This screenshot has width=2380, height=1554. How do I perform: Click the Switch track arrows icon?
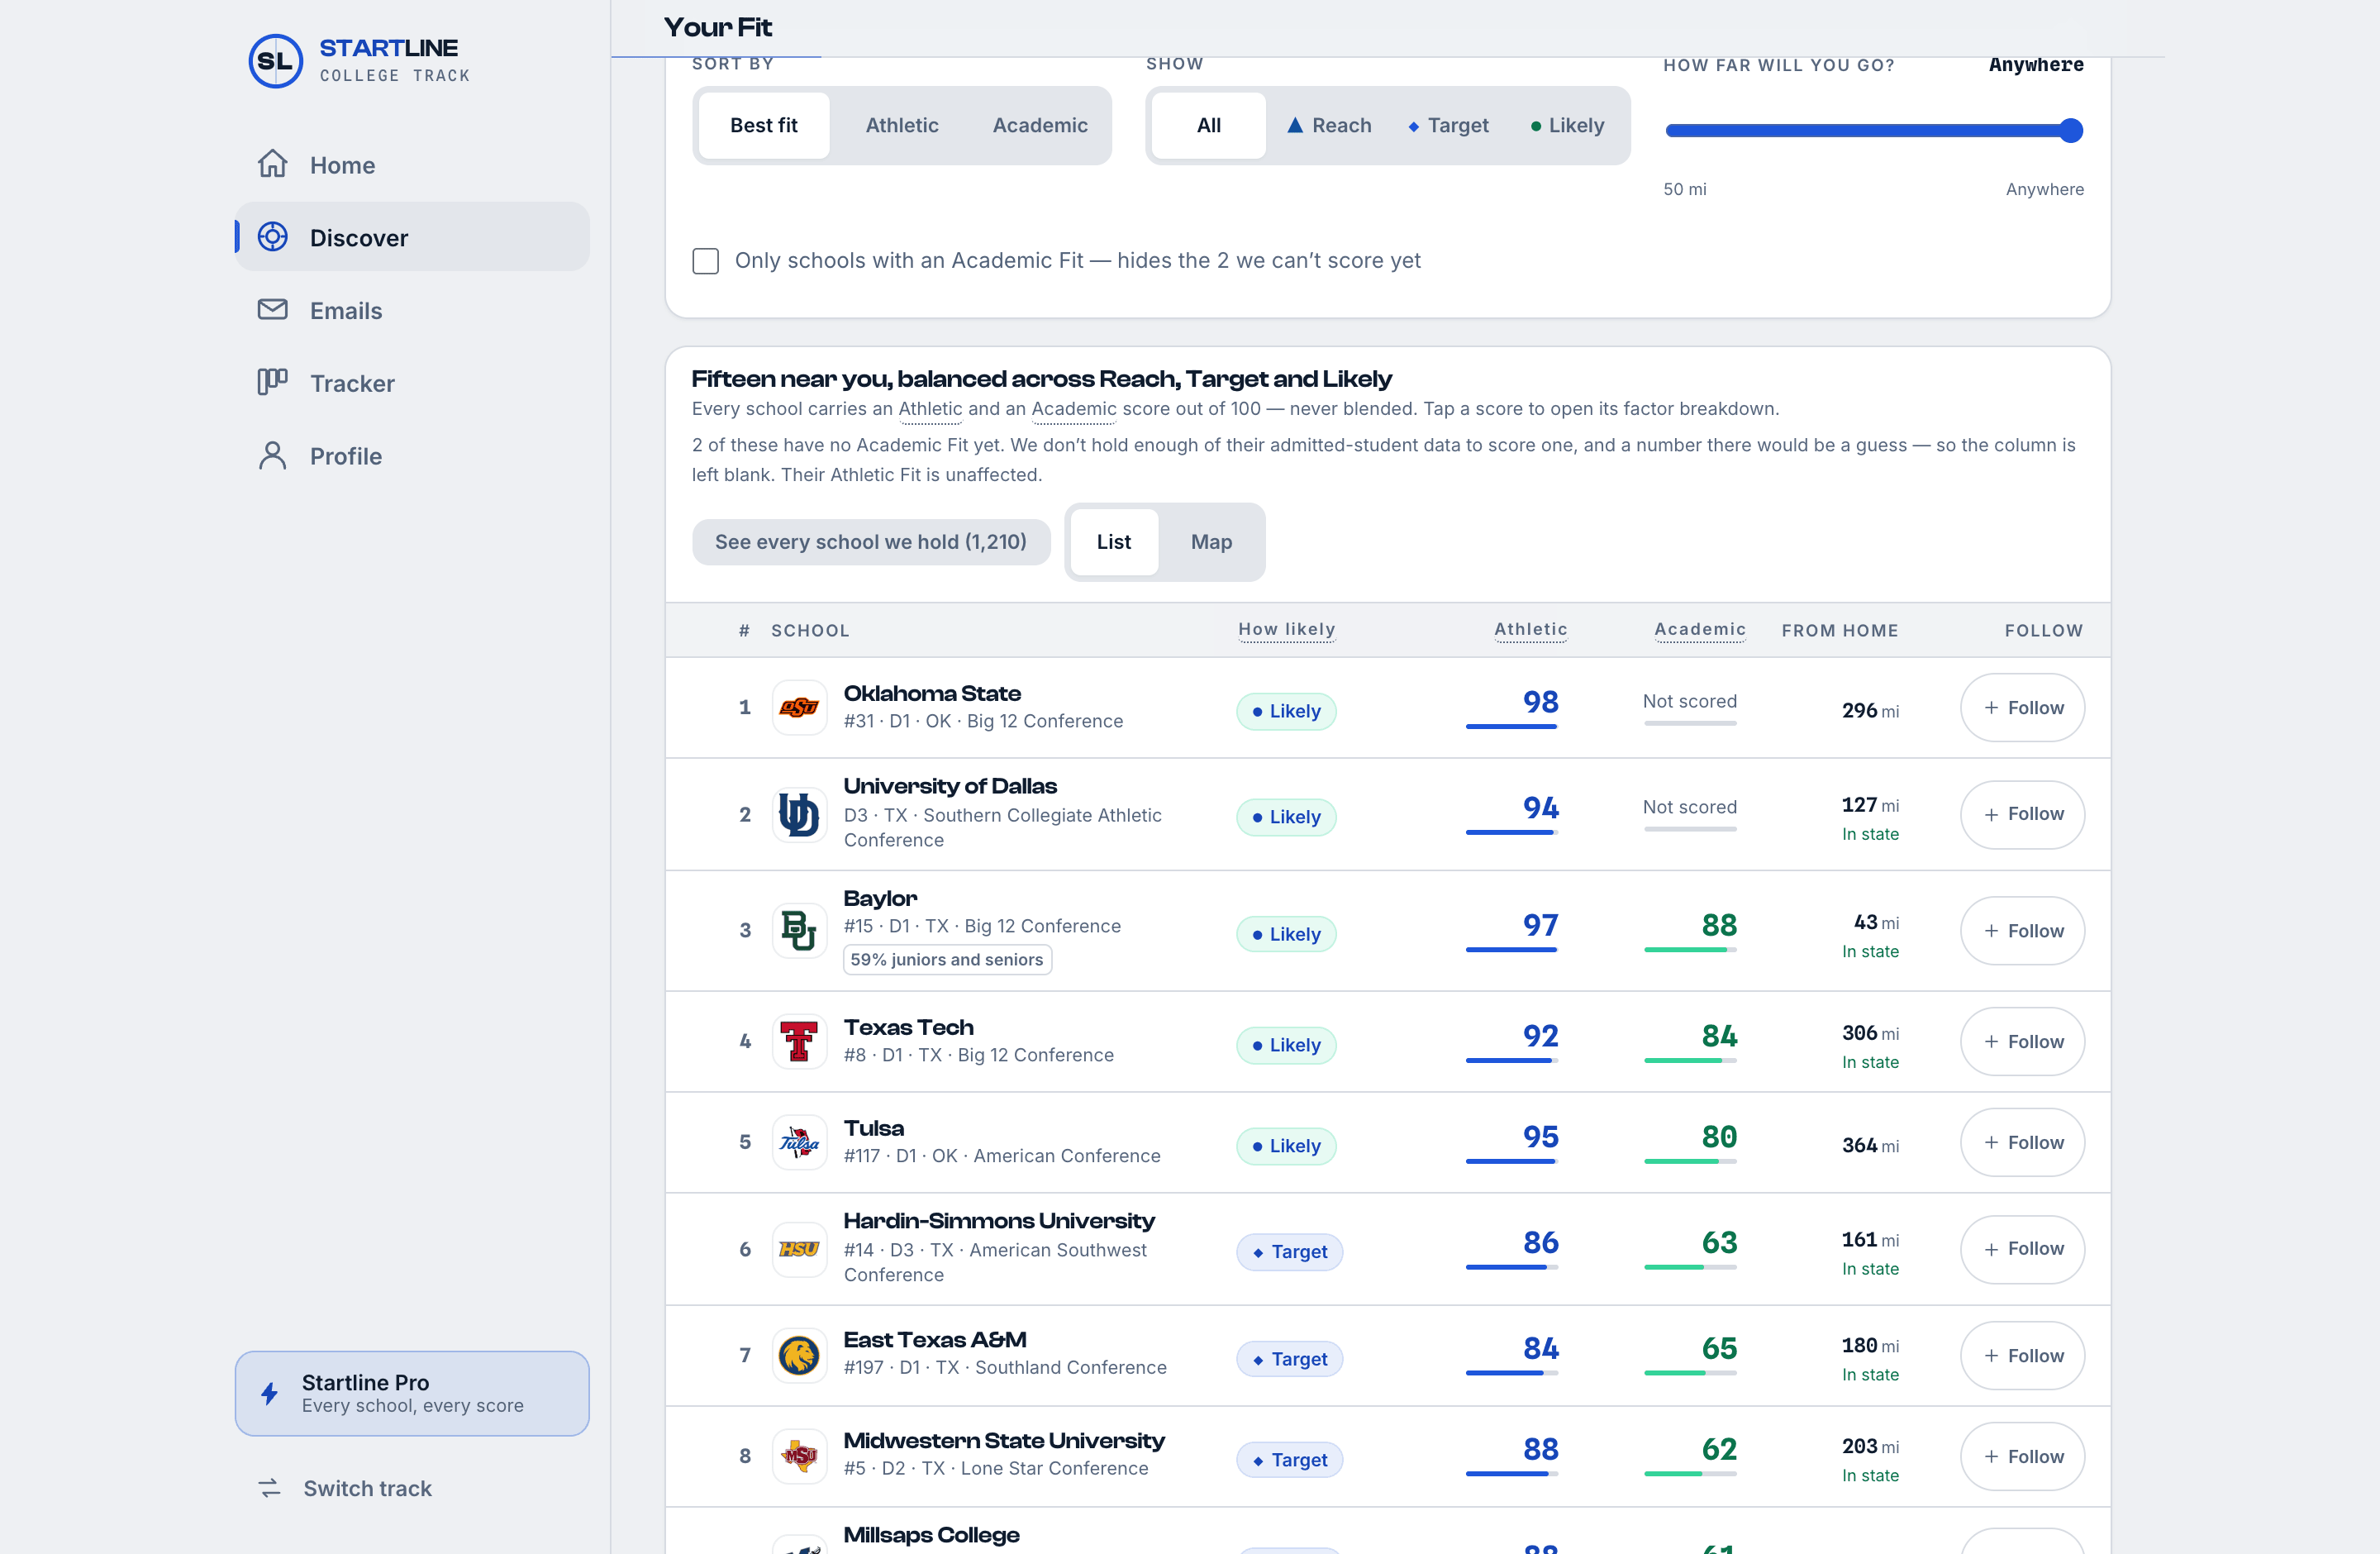pyautogui.click(x=270, y=1488)
